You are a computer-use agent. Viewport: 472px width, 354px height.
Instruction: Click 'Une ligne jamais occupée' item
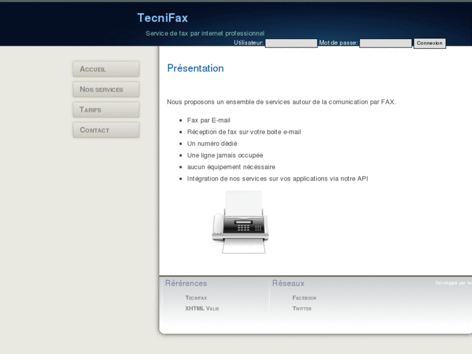tap(225, 155)
